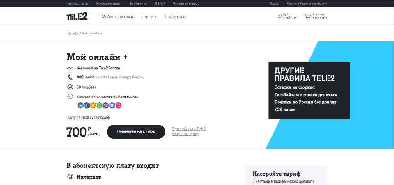Open the shopping cart icon
The width and height of the screenshot is (394, 185).
307,17
